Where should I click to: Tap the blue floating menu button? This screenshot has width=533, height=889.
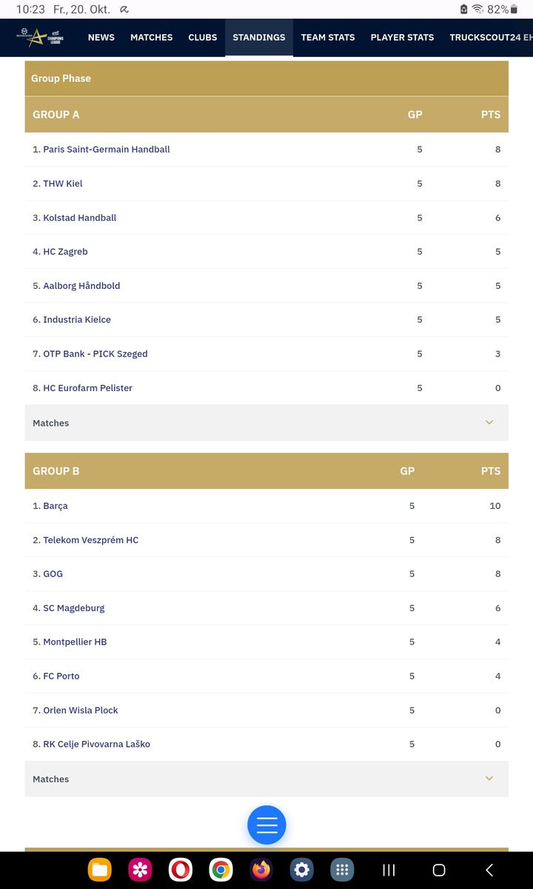[x=266, y=825]
